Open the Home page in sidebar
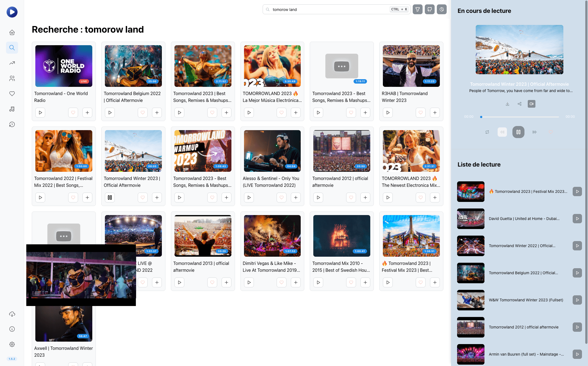 tap(12, 32)
